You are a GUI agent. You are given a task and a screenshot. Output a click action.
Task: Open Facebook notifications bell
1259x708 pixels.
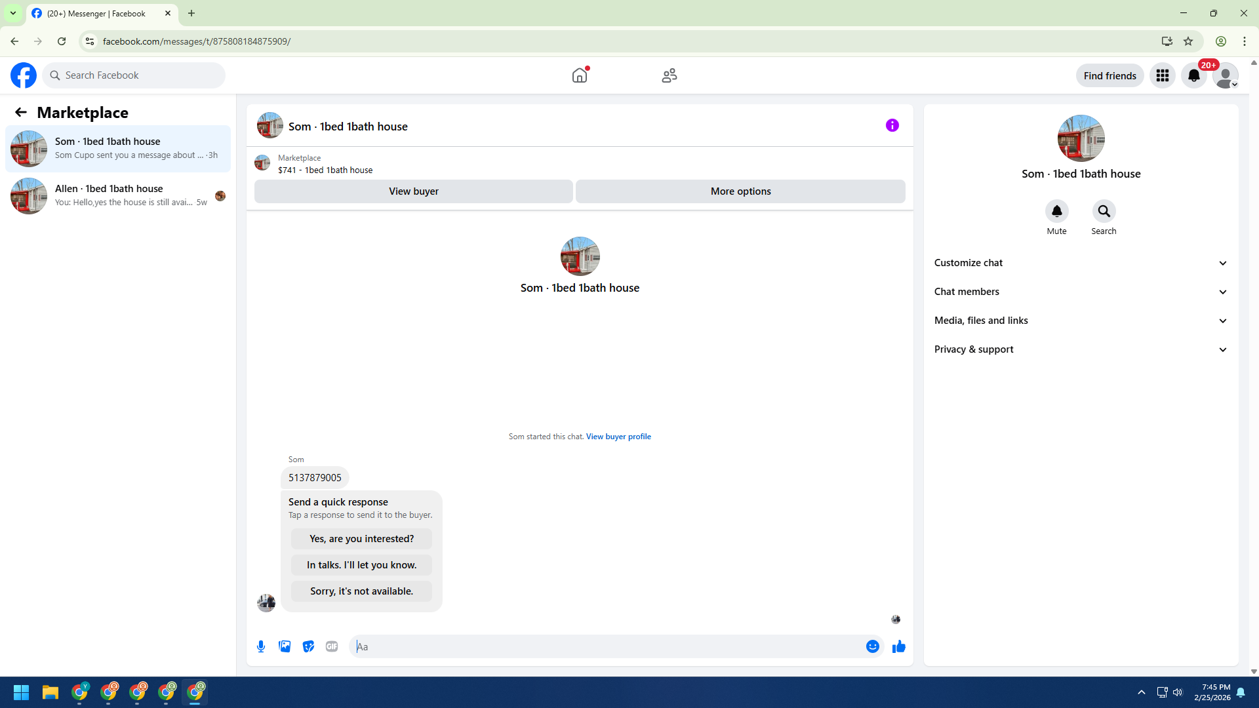pyautogui.click(x=1193, y=75)
